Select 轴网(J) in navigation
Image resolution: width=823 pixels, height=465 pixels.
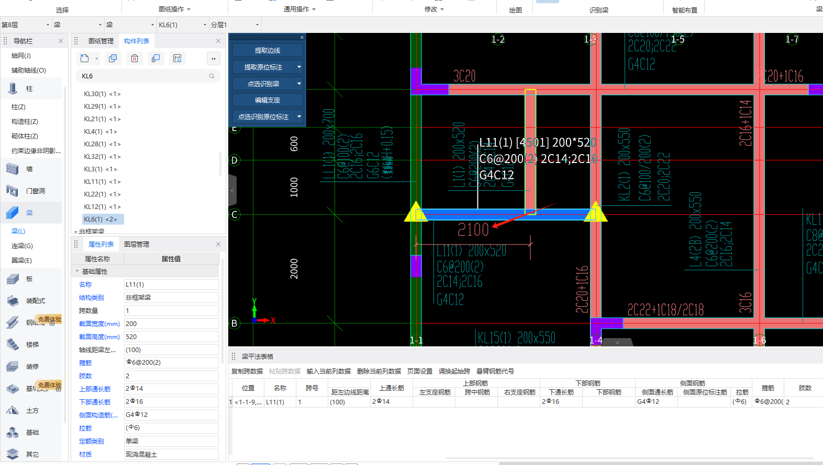coord(21,55)
